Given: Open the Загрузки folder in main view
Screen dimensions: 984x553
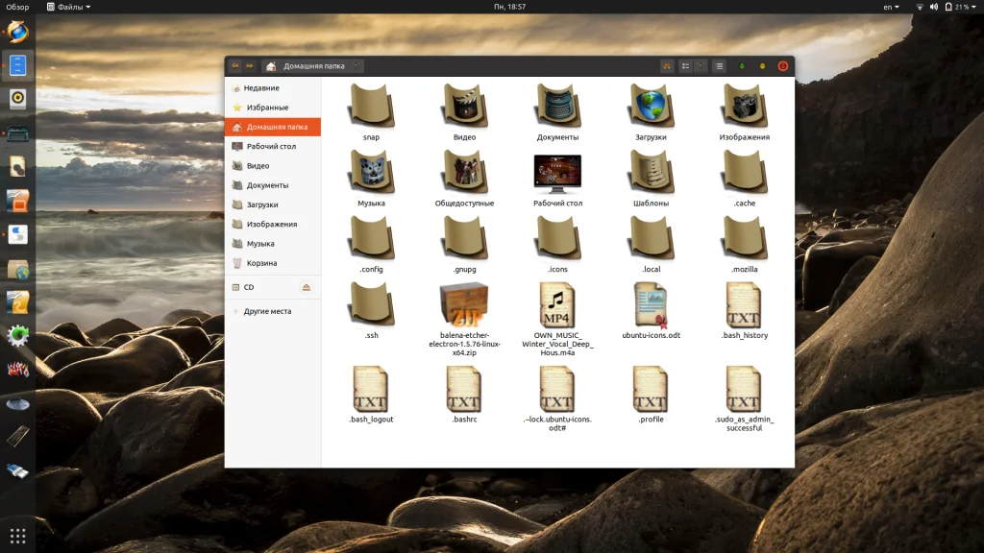Looking at the screenshot, I should point(651,108).
